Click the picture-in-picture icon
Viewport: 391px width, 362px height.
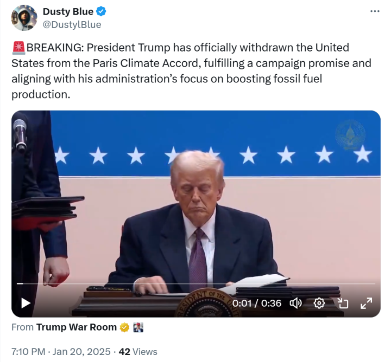click(343, 303)
